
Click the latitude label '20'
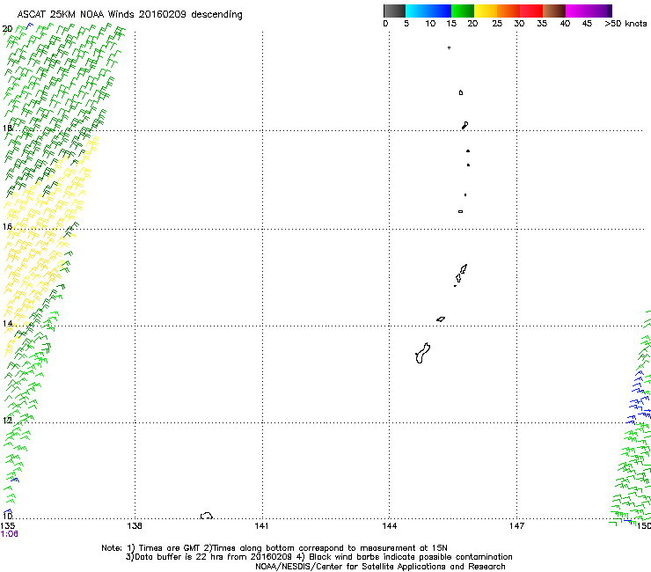[7, 29]
